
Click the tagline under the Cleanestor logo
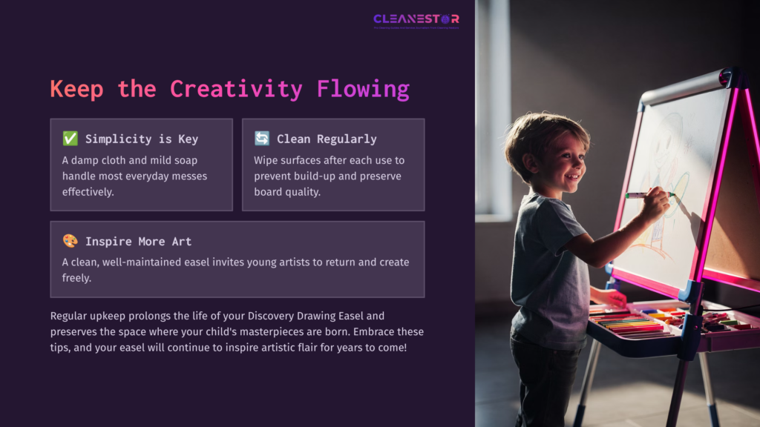416,27
